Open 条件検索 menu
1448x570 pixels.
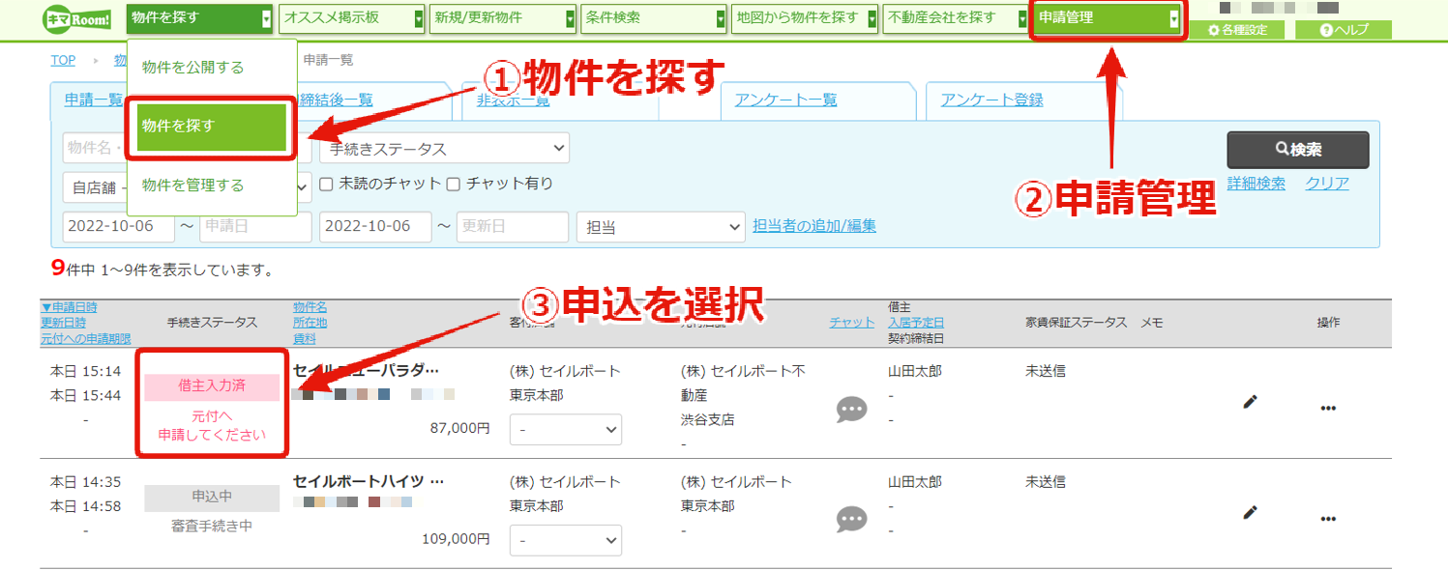point(655,18)
